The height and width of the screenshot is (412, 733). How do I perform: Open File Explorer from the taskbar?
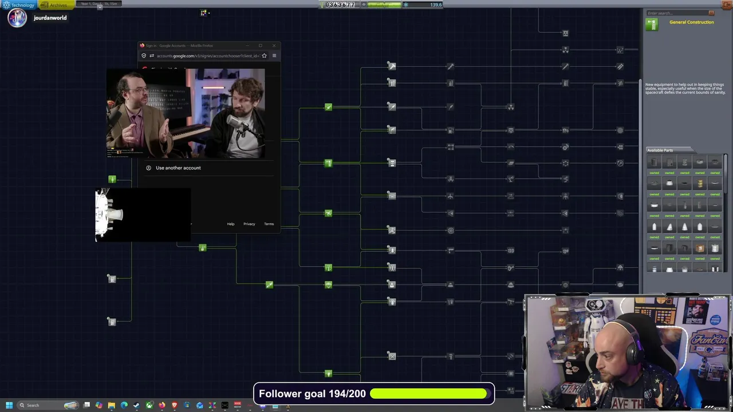click(112, 405)
